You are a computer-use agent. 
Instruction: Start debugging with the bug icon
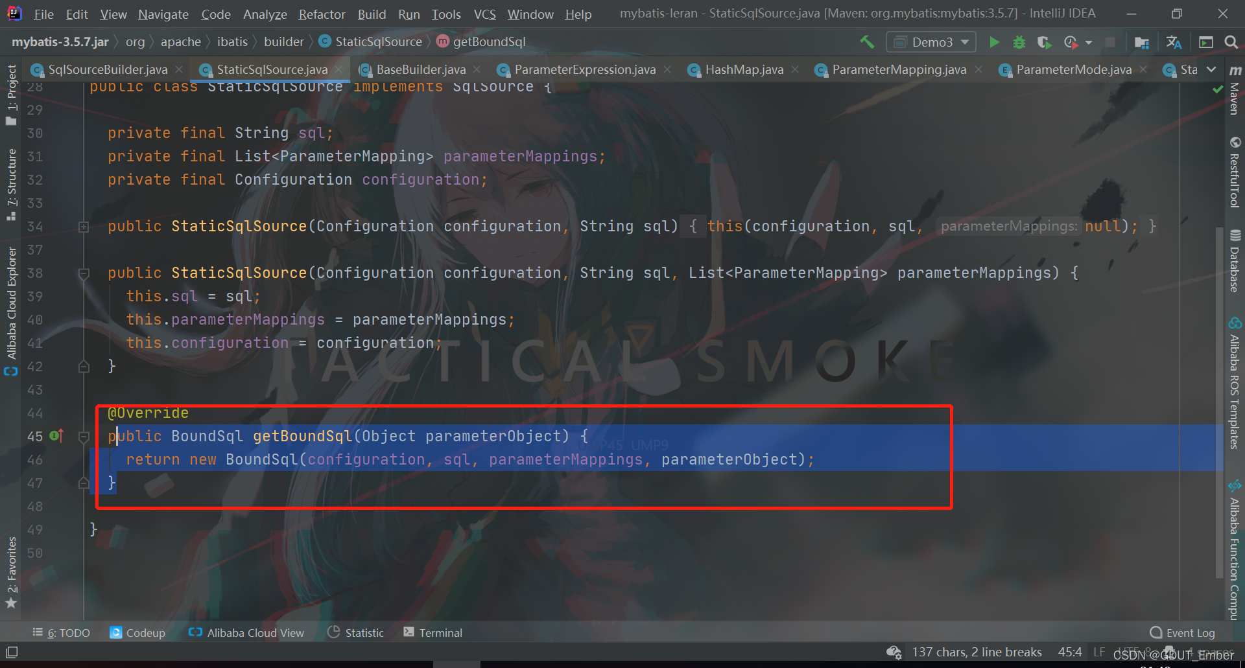(1019, 42)
